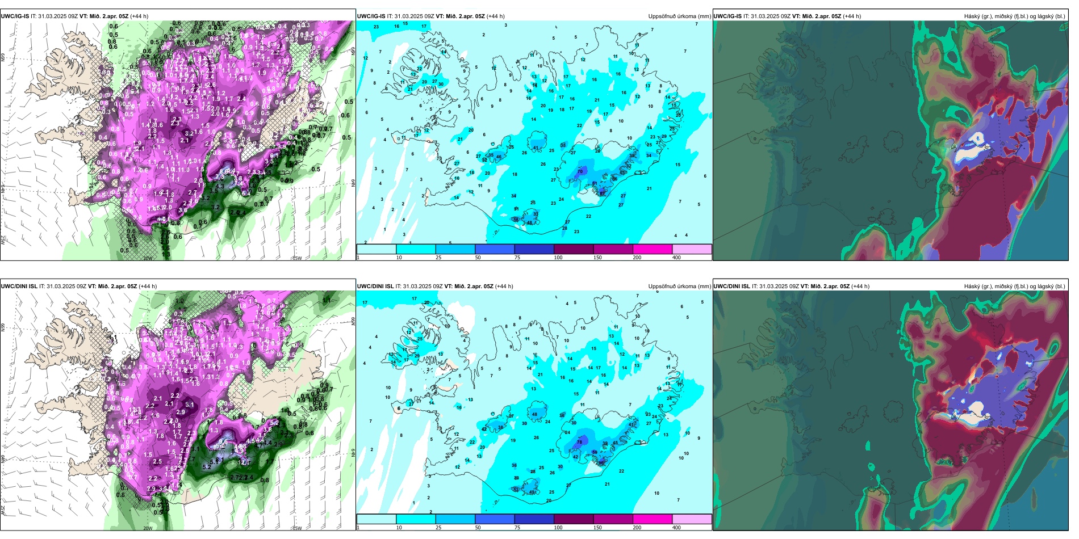
Task: Click the UWC/DINI ISL title above the bottom-middle precipitation map
Action: (x=436, y=287)
